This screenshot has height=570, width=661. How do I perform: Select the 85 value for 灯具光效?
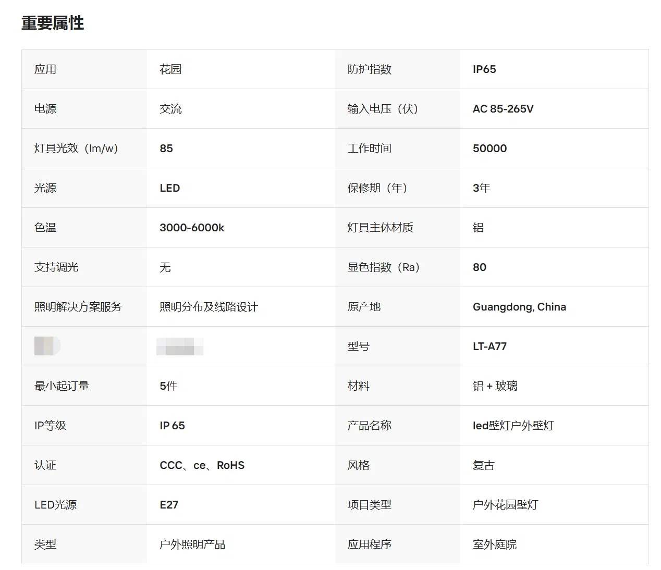pyautogui.click(x=166, y=148)
